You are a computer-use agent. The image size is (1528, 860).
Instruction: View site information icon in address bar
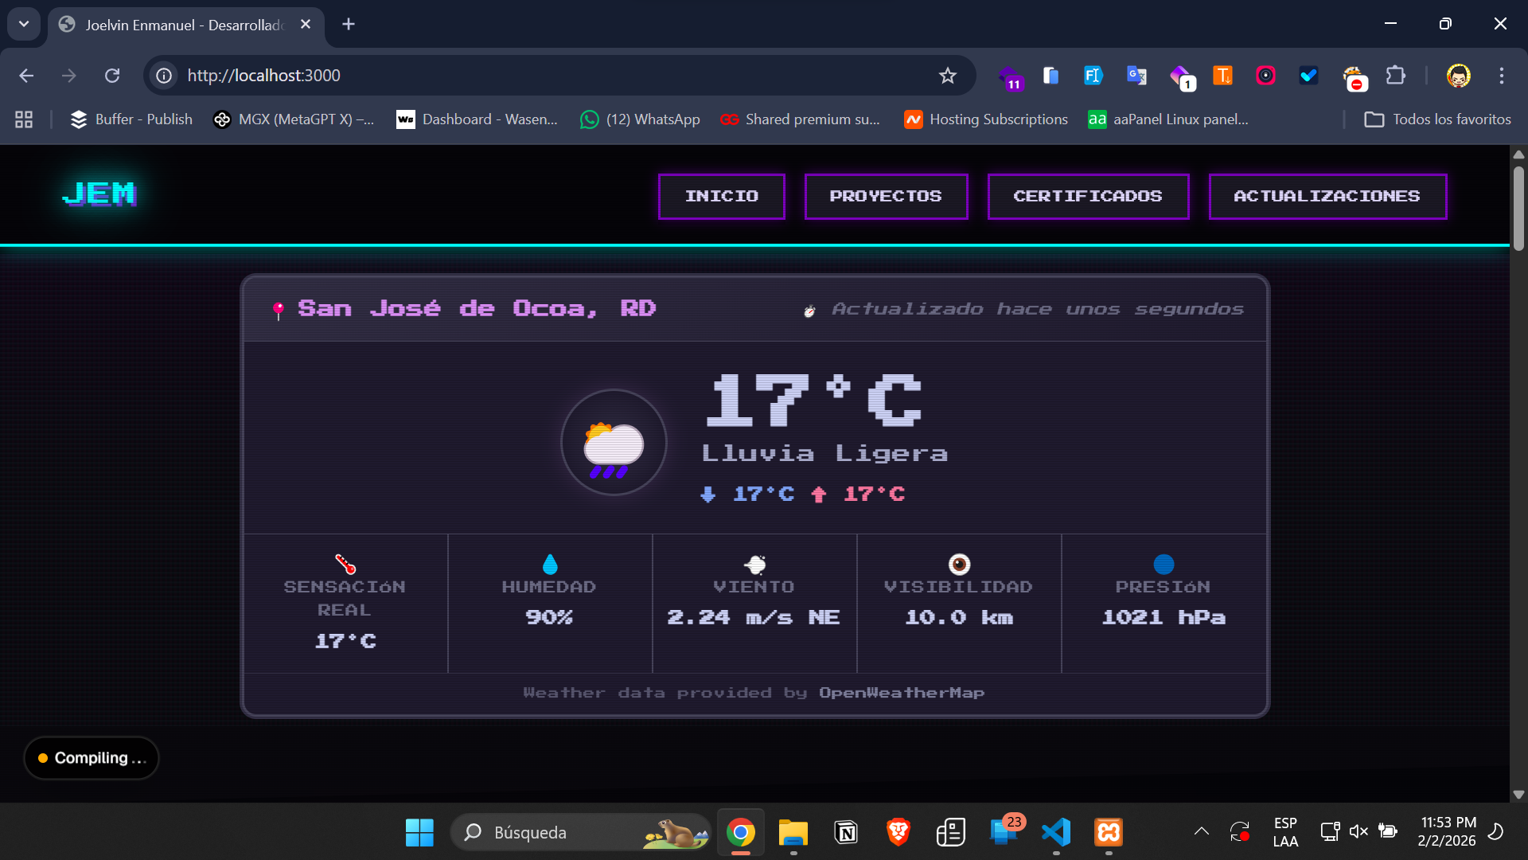click(164, 76)
